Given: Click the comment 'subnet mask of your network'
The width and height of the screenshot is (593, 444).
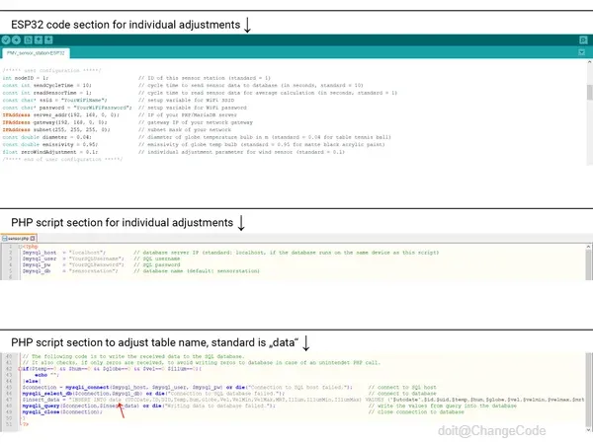Looking at the screenshot, I should pos(185,129).
